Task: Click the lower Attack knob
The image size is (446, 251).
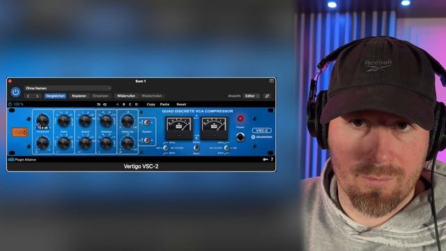Action: (x=85, y=143)
